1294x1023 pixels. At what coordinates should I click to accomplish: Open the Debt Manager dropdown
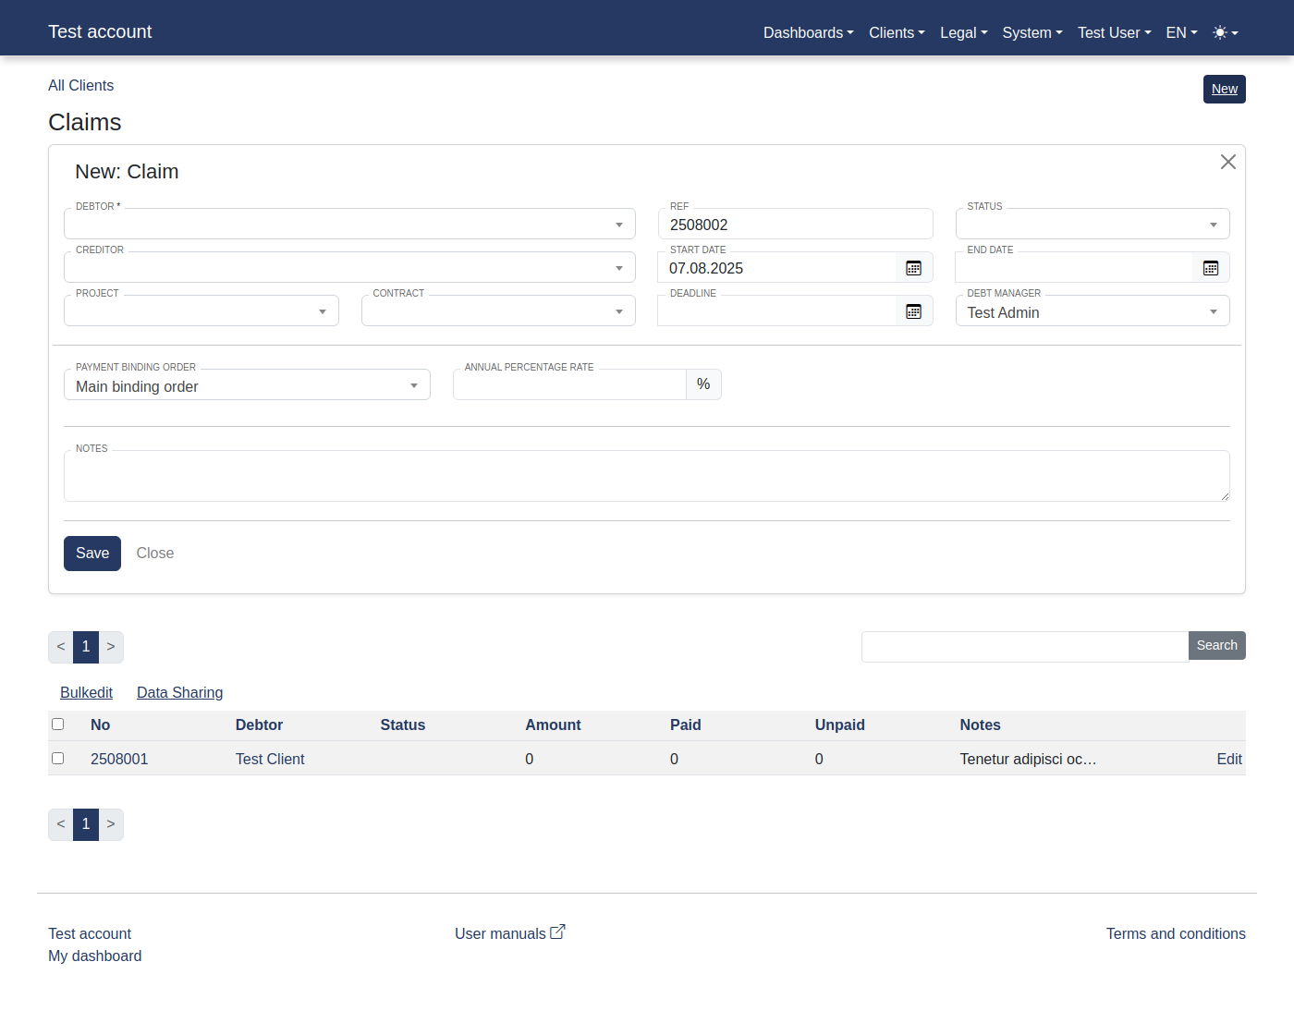coord(1092,312)
